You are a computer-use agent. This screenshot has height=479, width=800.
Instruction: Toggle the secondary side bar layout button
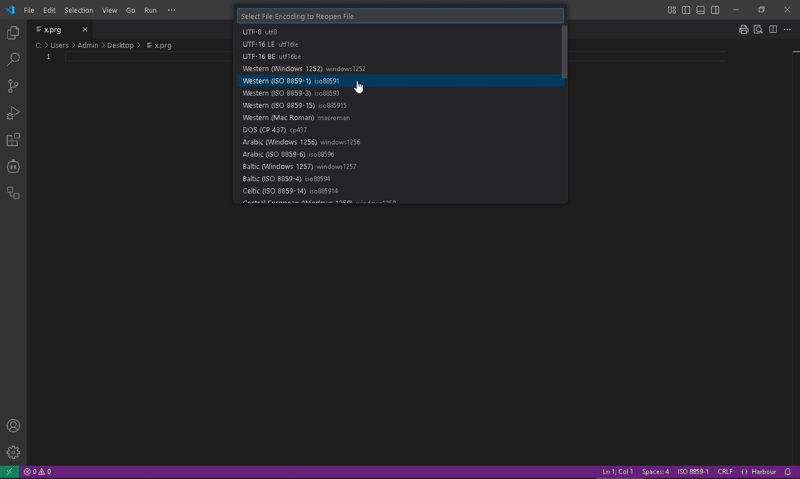point(716,10)
